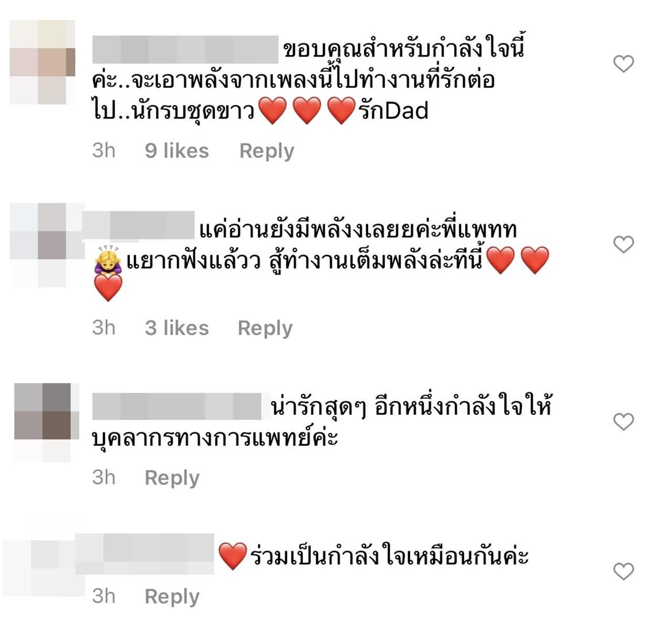This screenshot has height=627, width=672.
Task: Open blurred username before ขอบคุณสำหรับกำลังใจนี้
Action: coord(185,50)
